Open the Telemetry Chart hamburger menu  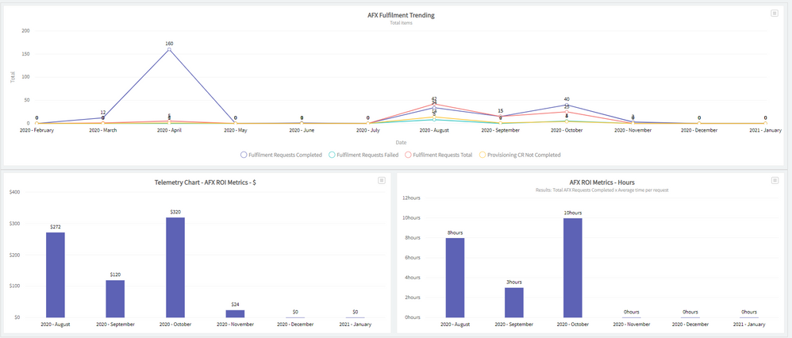[x=381, y=181]
